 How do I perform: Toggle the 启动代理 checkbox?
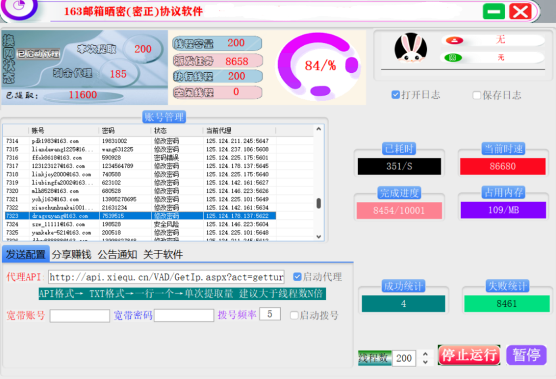tap(297, 277)
